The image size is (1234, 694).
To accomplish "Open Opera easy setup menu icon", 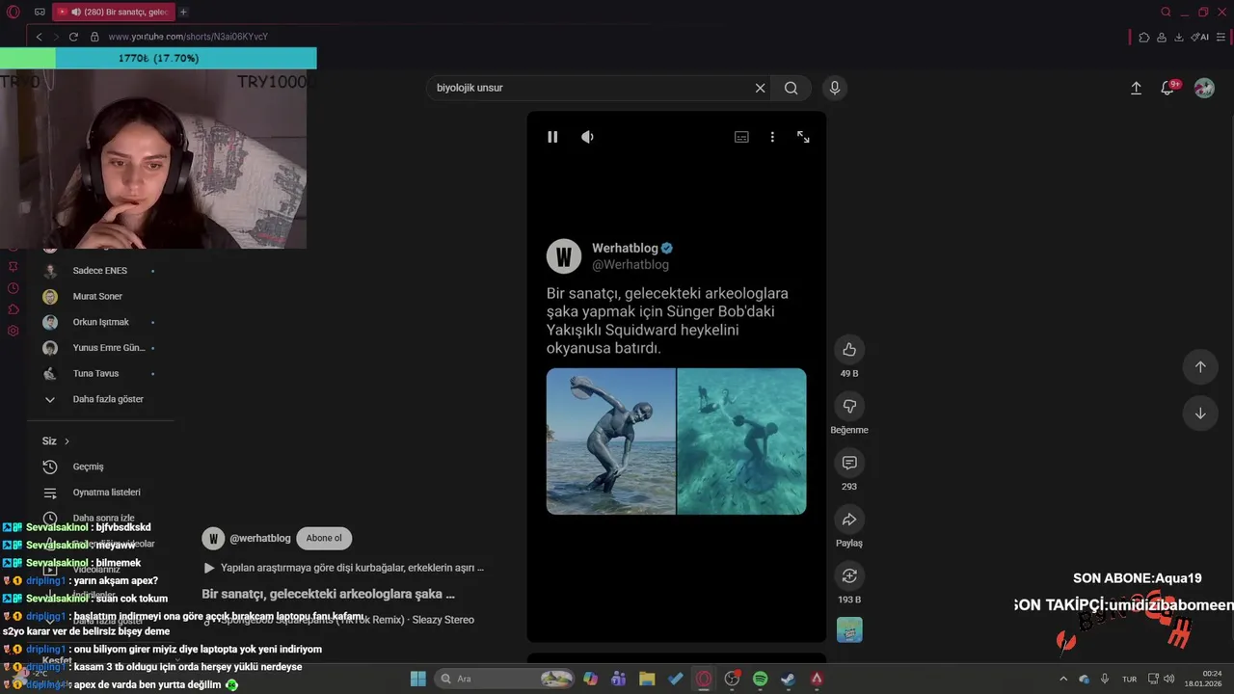I will (1222, 37).
